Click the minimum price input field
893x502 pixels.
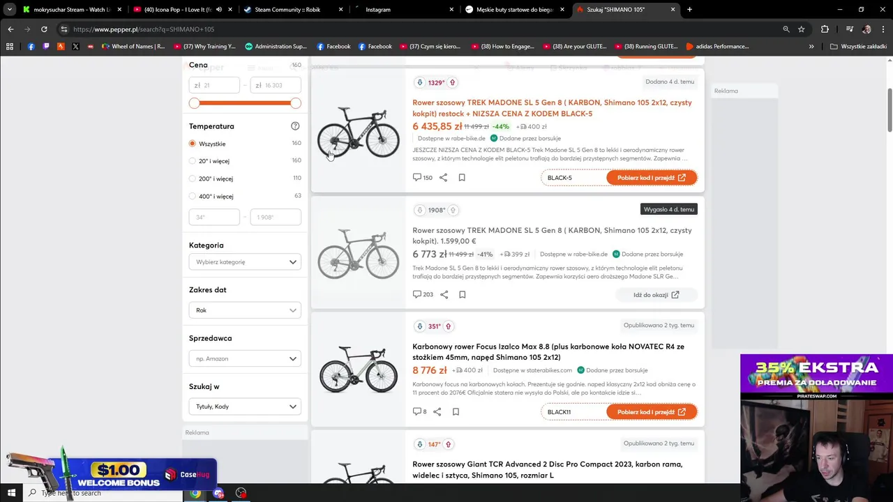(214, 85)
